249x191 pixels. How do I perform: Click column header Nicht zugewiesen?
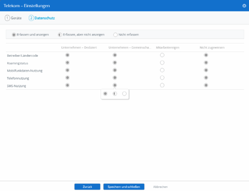(212, 48)
